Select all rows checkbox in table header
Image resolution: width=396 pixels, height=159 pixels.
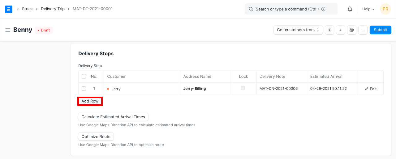[x=84, y=76]
